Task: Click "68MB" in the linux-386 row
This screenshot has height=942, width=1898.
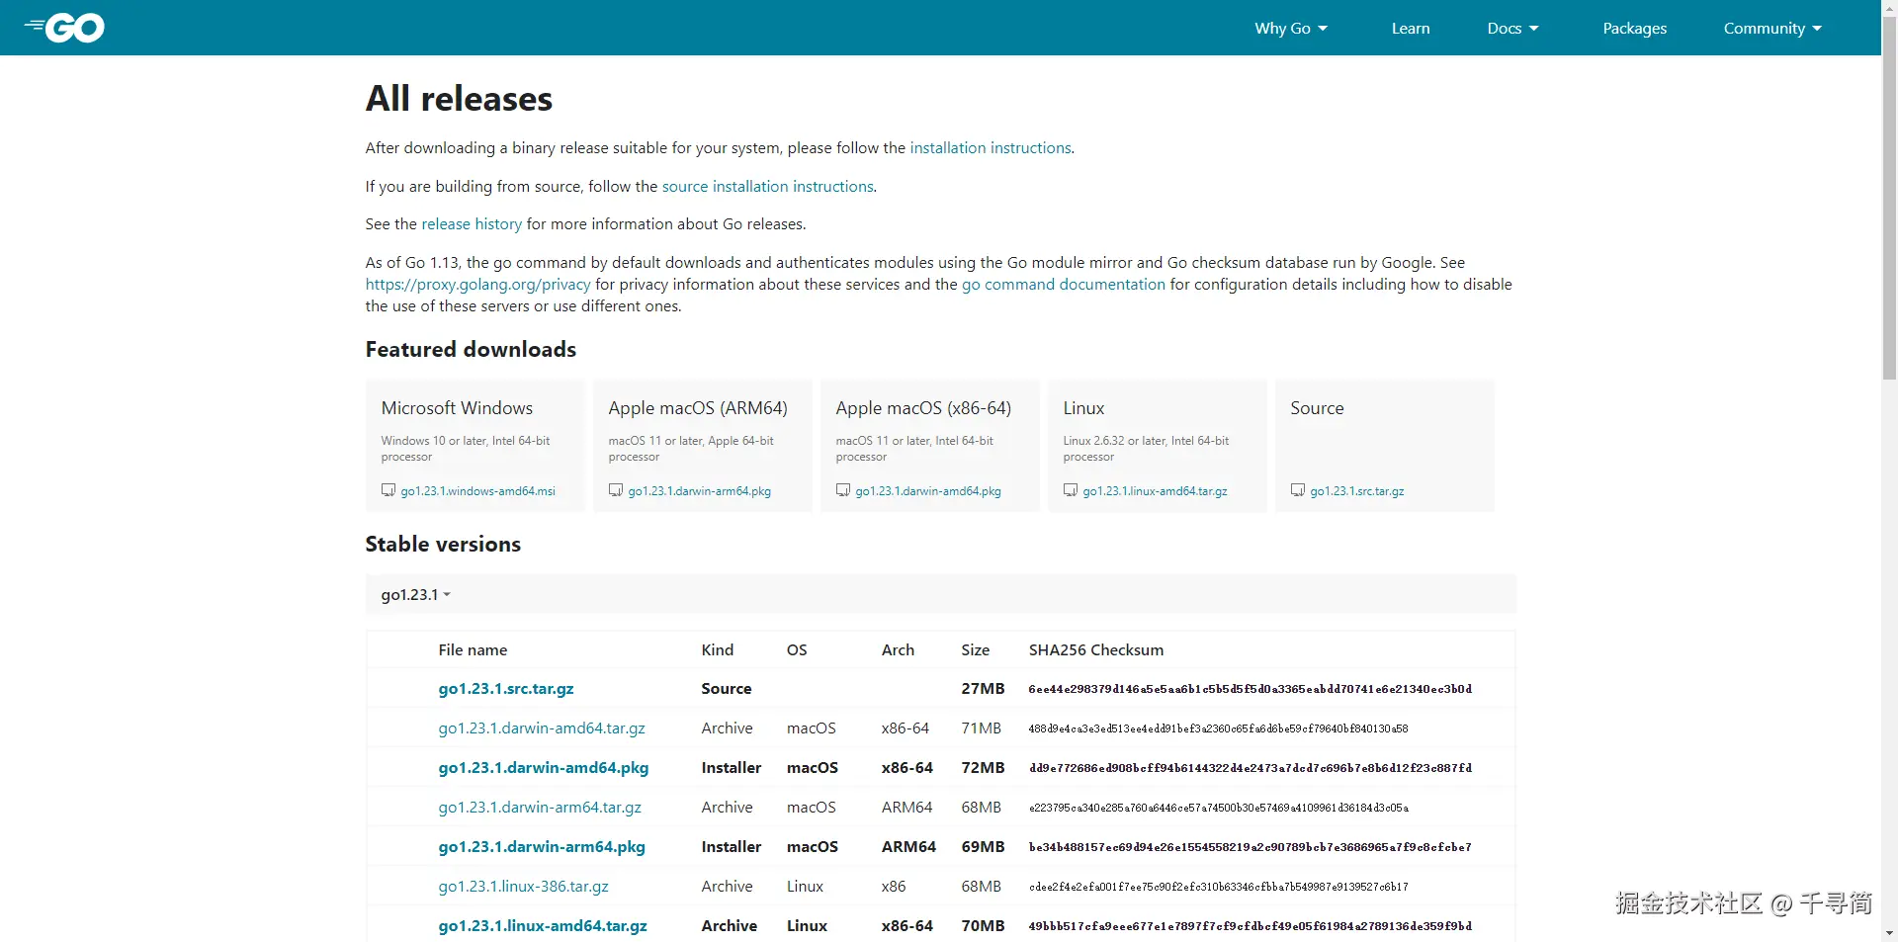Action: pos(982,886)
